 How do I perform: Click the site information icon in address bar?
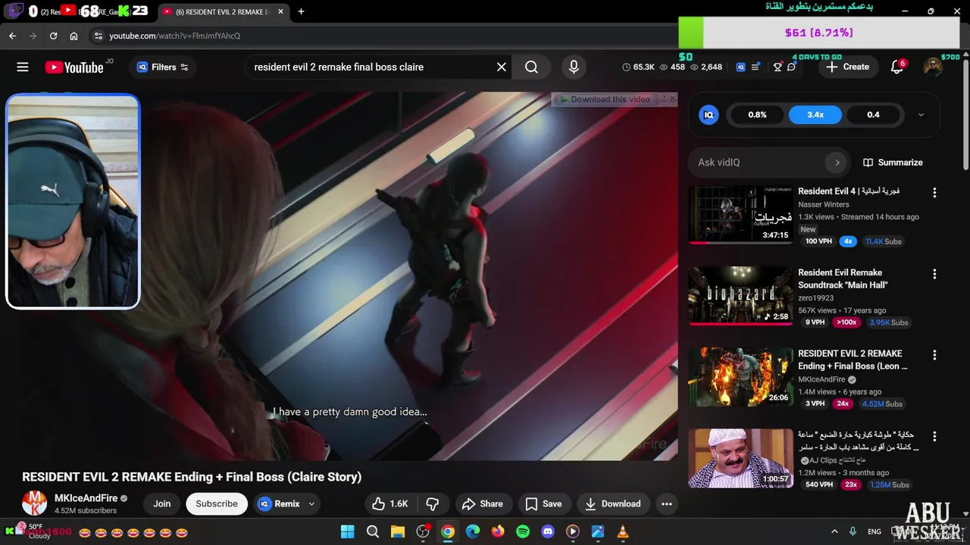click(98, 36)
